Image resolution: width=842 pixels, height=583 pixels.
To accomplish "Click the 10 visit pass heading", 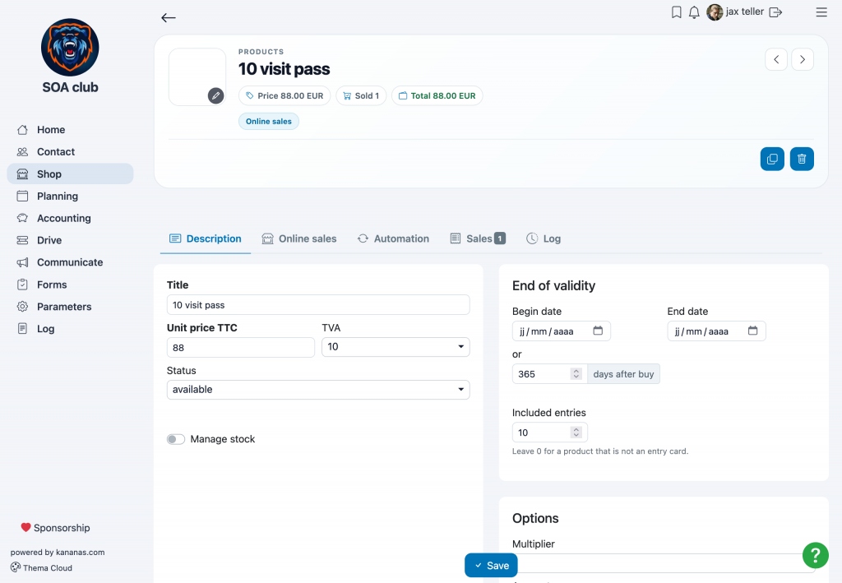I will (284, 69).
